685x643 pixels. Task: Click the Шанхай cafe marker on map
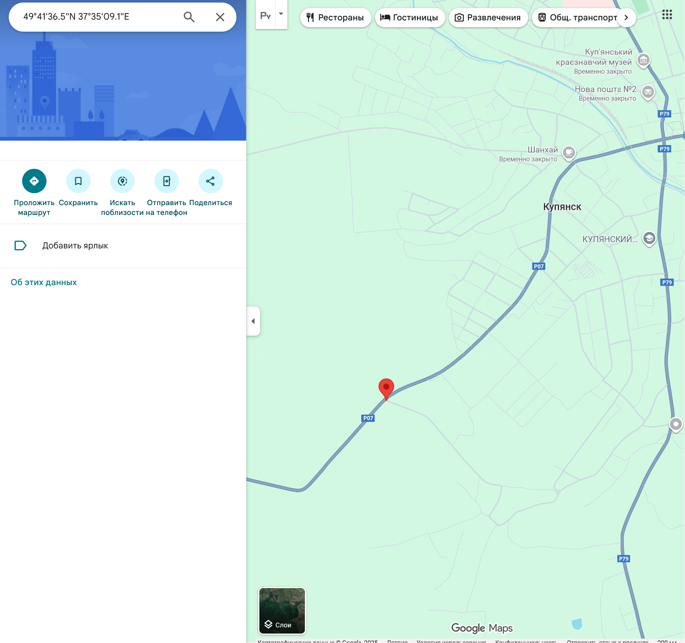click(569, 153)
